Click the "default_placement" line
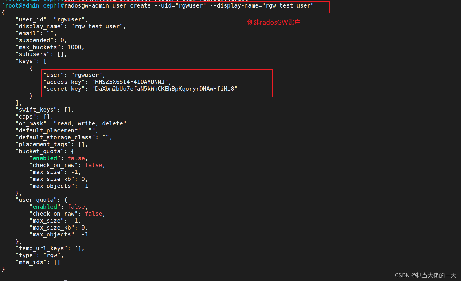This screenshot has width=461, height=281. click(57, 130)
